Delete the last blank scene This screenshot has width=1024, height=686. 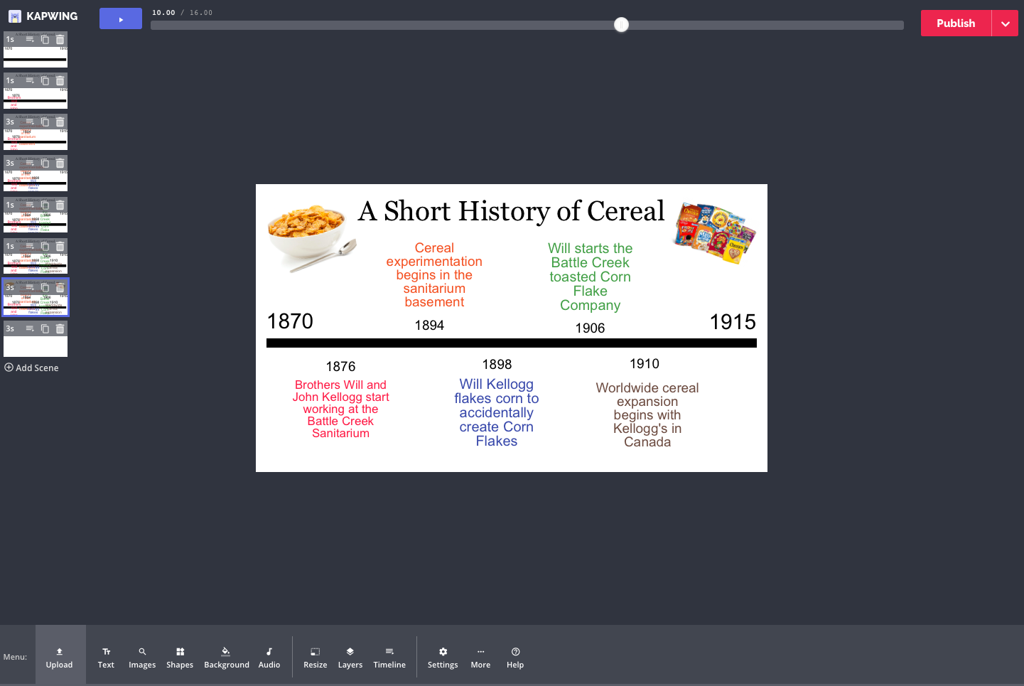pyautogui.click(x=60, y=329)
